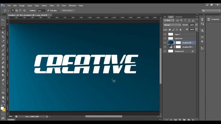Select the History Brush tool

pos(3,59)
